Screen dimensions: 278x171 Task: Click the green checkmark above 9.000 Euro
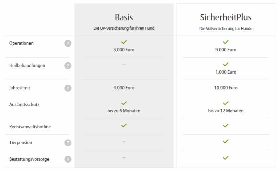coord(226,42)
